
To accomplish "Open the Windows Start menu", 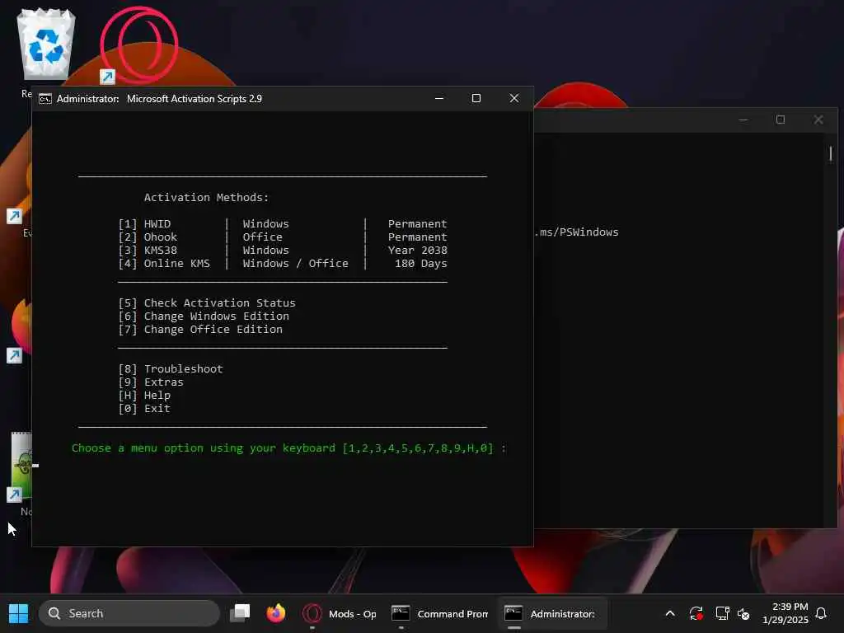I will tap(18, 613).
